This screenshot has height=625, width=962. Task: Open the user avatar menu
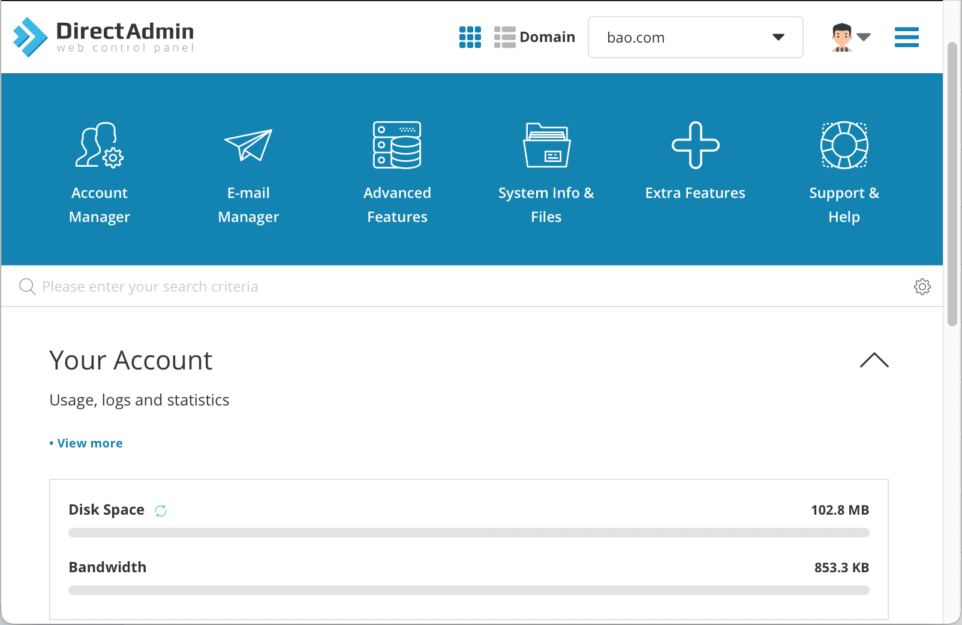point(850,37)
